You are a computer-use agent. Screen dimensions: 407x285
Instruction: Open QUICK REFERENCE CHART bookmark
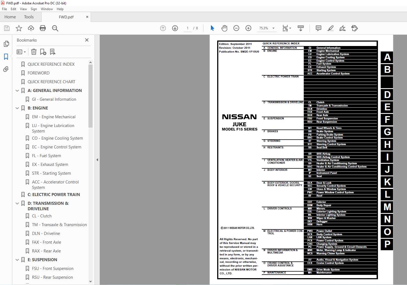pos(51,82)
